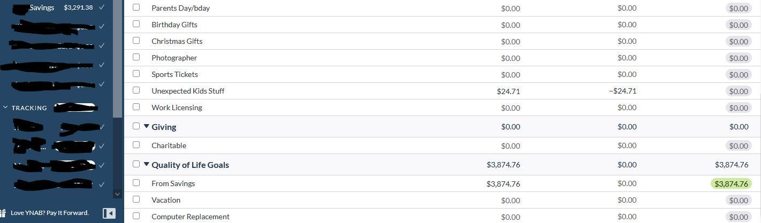Collapse the Quality of Life Goals group
Viewport: 761px width, 223px height.
tap(147, 164)
